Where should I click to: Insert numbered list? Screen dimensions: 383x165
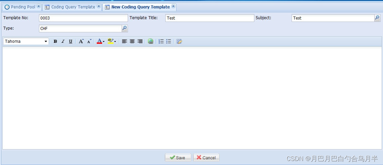[x=161, y=41]
